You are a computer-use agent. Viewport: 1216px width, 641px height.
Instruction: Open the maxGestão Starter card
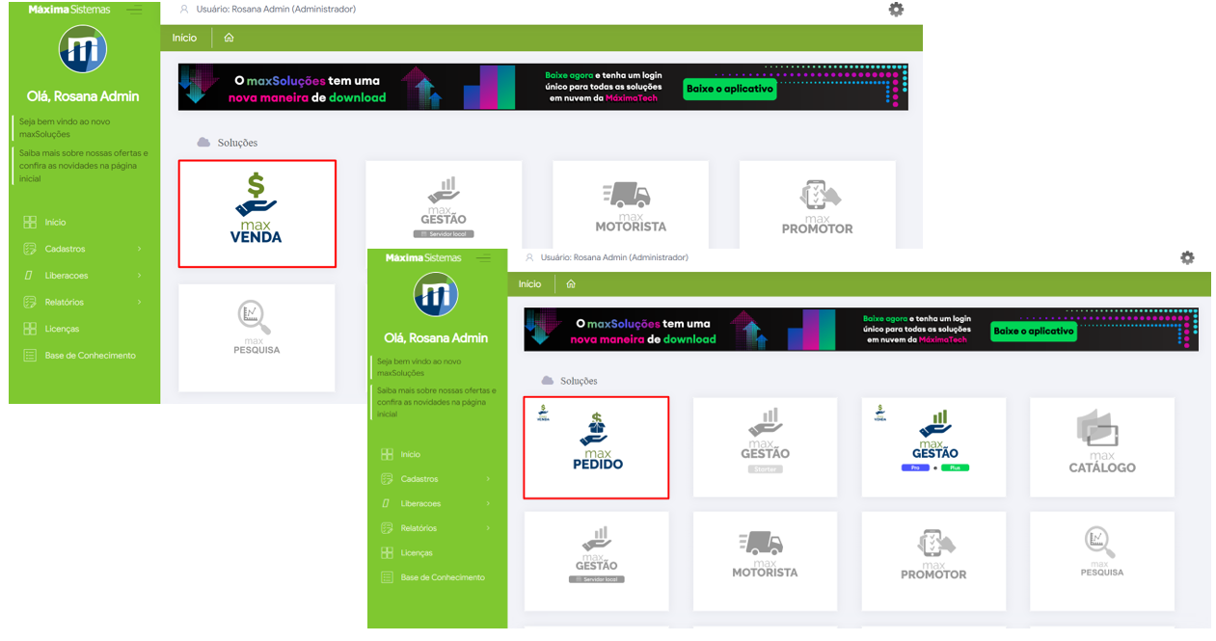coord(765,447)
